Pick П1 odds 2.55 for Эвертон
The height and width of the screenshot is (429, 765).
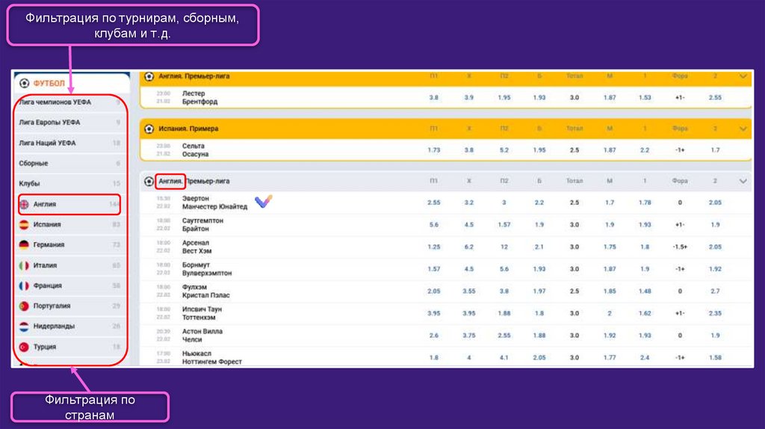pos(434,203)
